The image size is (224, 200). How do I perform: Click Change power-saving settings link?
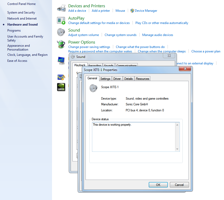tap(89, 47)
